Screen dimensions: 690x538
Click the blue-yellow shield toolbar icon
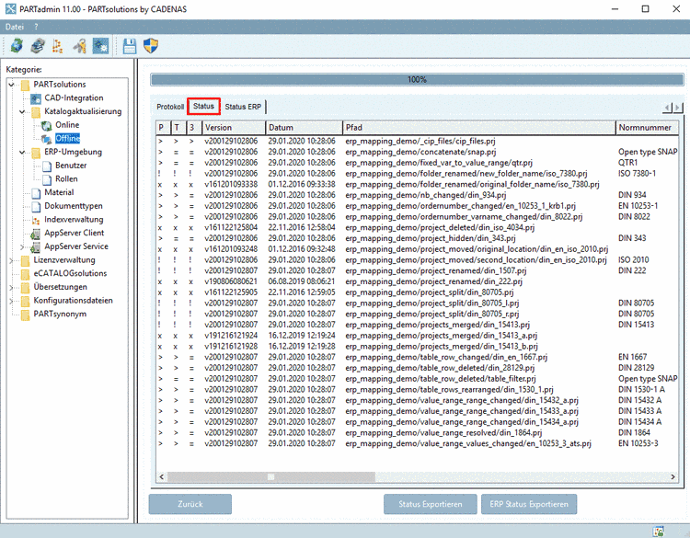click(x=151, y=46)
